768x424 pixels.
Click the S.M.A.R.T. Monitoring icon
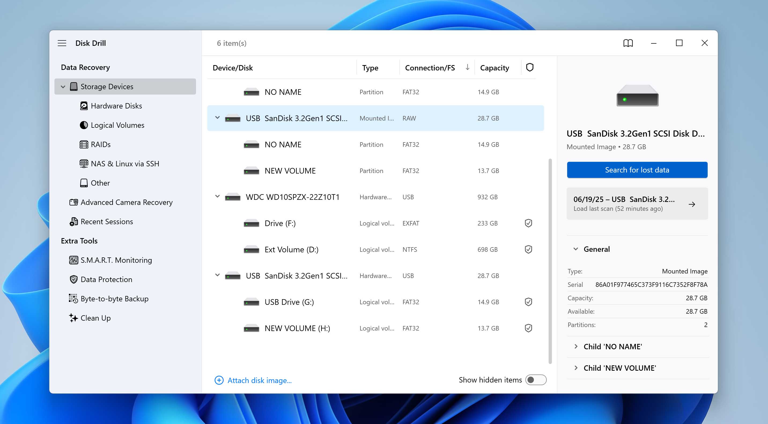(74, 260)
